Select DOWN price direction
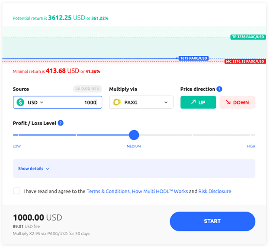The image size is (270, 247). click(x=238, y=103)
